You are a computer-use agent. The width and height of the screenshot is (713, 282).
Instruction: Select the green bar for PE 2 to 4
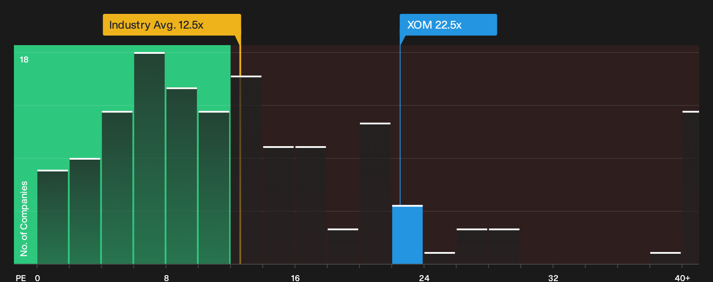tap(85, 211)
